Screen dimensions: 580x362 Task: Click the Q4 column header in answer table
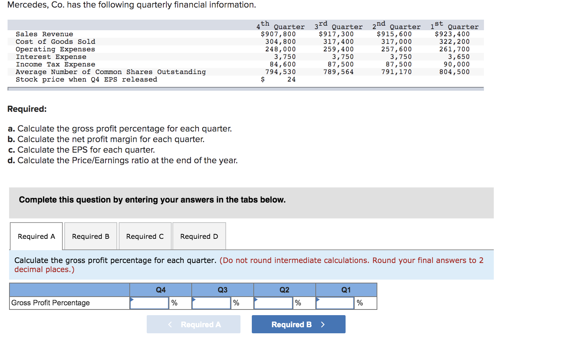pos(160,289)
